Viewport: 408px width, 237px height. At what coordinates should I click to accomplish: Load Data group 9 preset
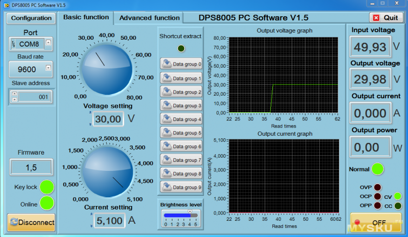(x=181, y=187)
